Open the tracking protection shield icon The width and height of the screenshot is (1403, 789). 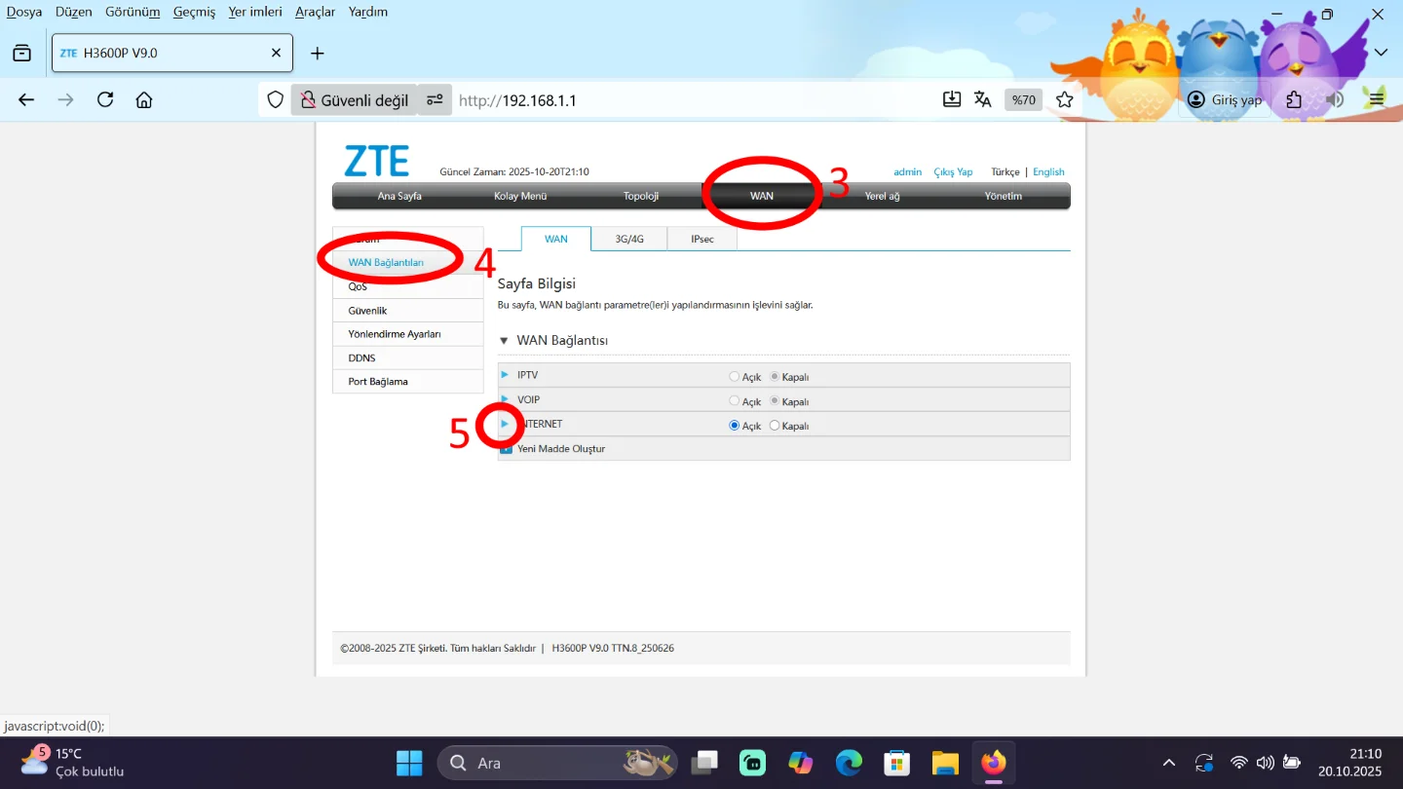point(276,99)
